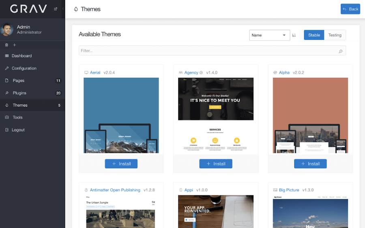This screenshot has width=365, height=228.
Task: Click the icon beside Antimatter Open Publishing
Action: pyautogui.click(x=86, y=190)
